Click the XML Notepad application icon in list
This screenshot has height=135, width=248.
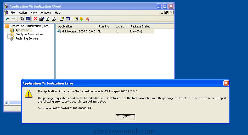coord(59,31)
